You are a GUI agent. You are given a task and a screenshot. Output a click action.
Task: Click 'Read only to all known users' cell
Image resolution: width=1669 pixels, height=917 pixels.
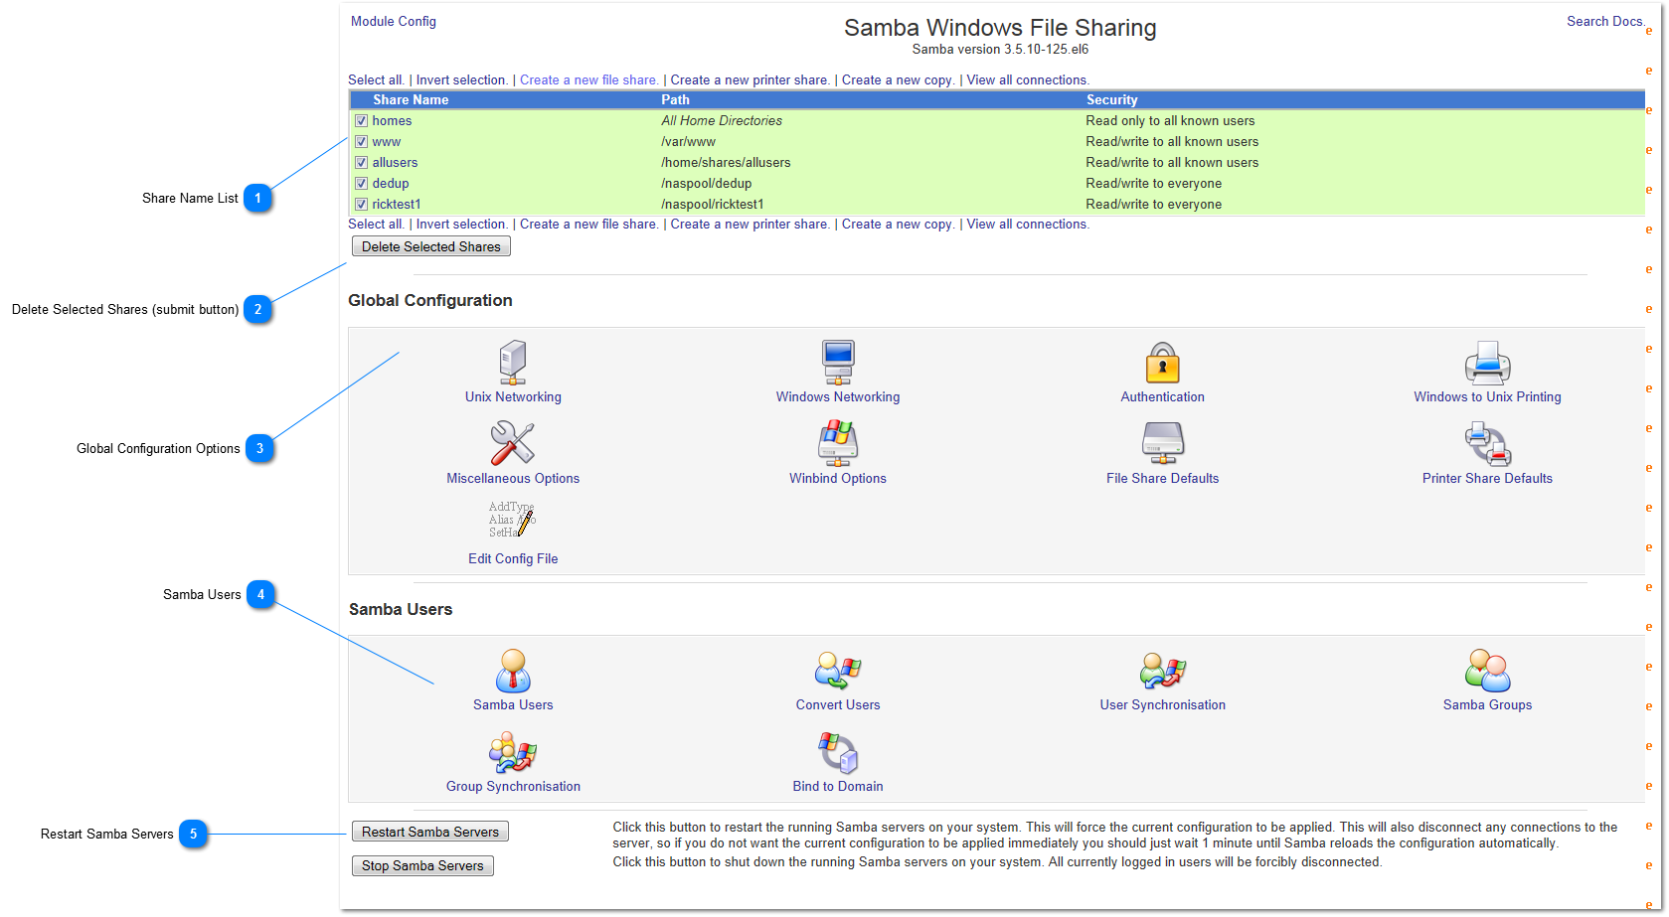(1170, 120)
